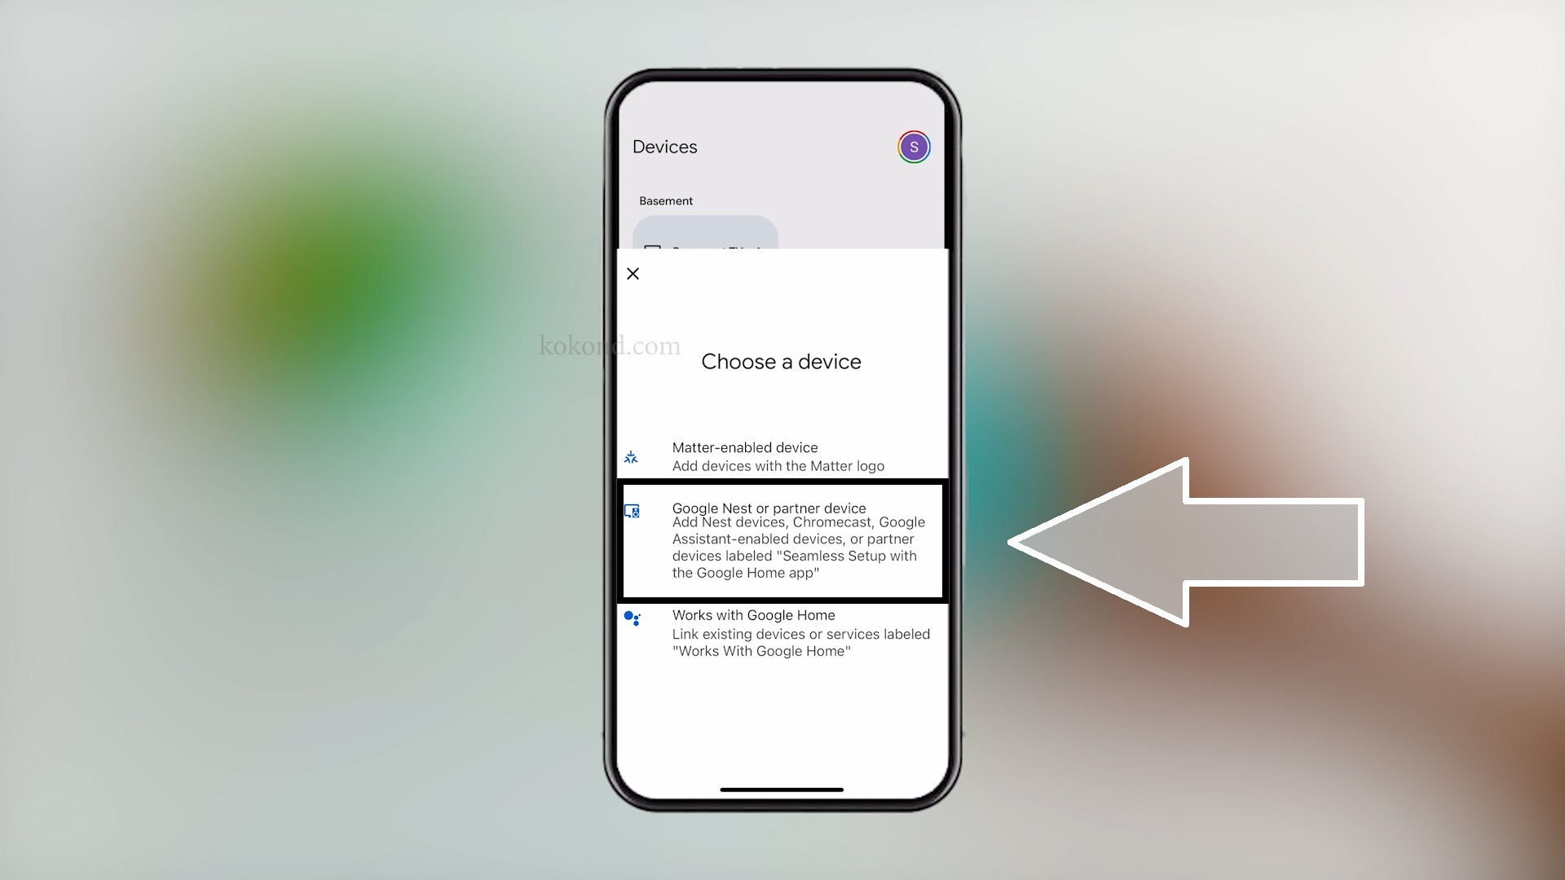Click the user profile avatar icon
Viewport: 1565px width, 880px height.
point(913,147)
